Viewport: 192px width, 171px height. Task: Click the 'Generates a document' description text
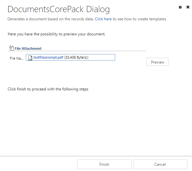pos(50,19)
